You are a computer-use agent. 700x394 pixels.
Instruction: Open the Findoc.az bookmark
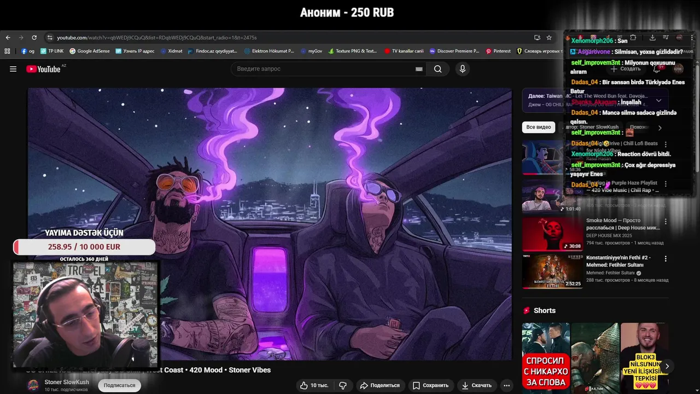[213, 51]
